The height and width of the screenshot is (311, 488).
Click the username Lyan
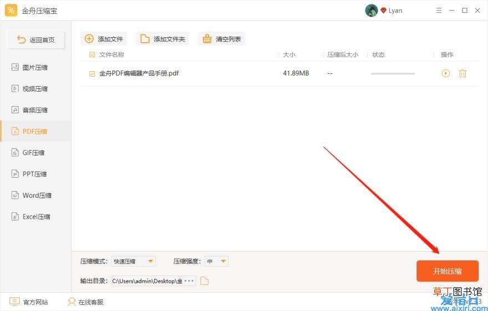coord(395,11)
